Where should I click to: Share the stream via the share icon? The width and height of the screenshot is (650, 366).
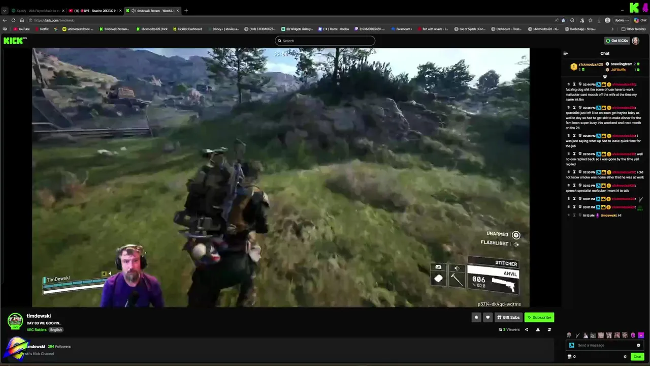pos(526,329)
